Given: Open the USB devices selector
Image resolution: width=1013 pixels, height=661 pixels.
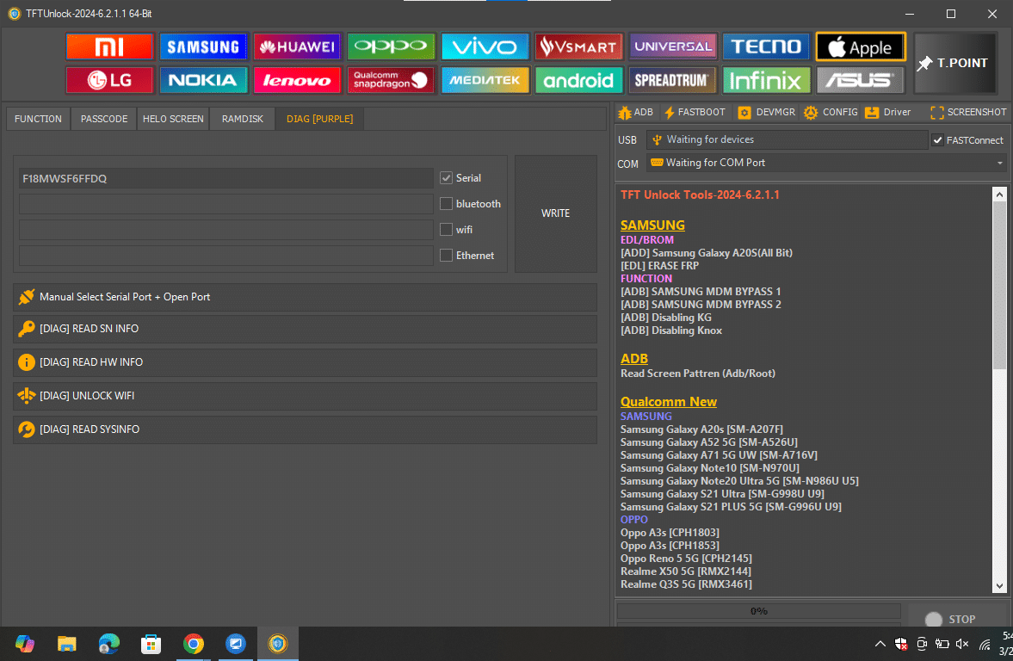Looking at the screenshot, I should [786, 140].
